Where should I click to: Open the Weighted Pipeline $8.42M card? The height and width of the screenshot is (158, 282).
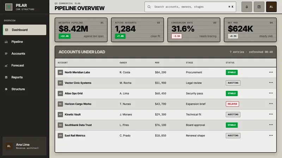pos(81,30)
